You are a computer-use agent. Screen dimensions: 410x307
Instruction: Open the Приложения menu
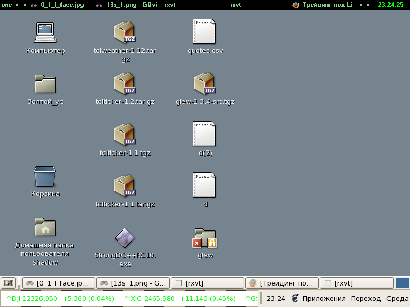tap(324, 298)
